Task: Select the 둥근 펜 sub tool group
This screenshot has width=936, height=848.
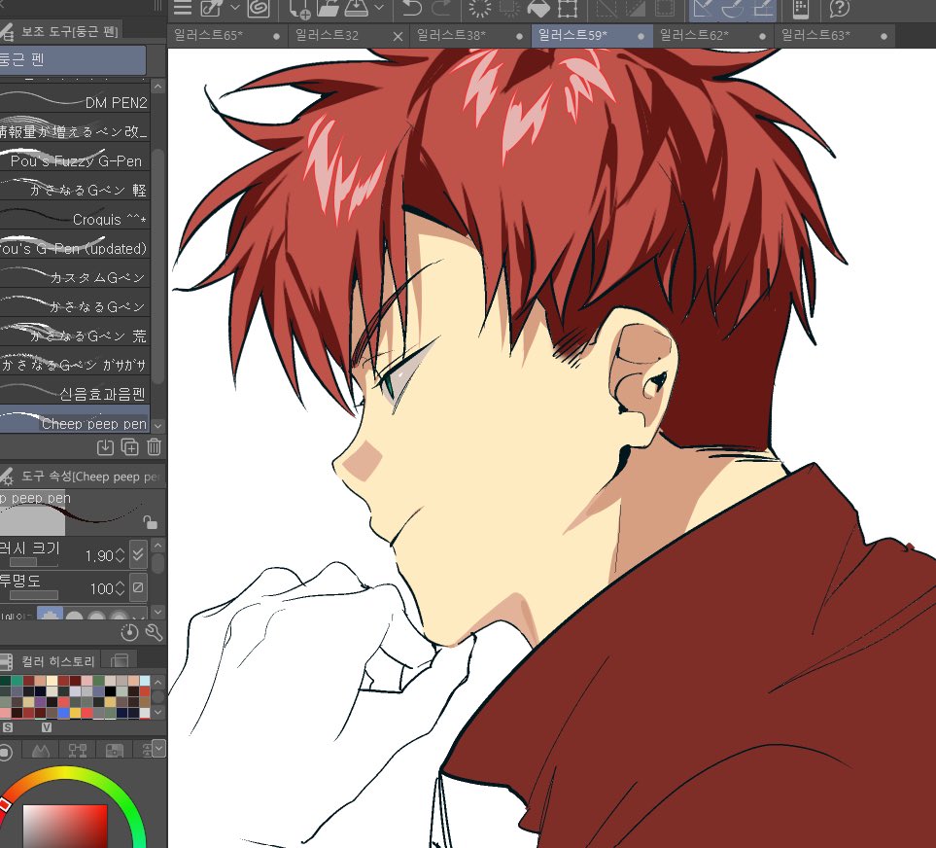Action: pyautogui.click(x=73, y=59)
